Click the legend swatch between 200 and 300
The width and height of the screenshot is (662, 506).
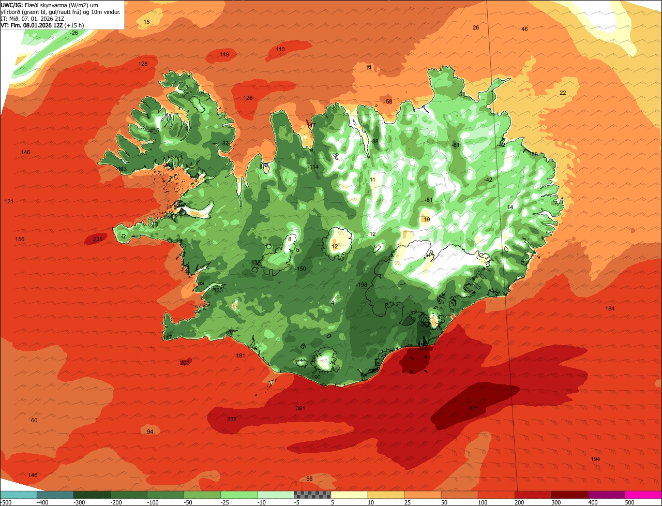coord(533,495)
